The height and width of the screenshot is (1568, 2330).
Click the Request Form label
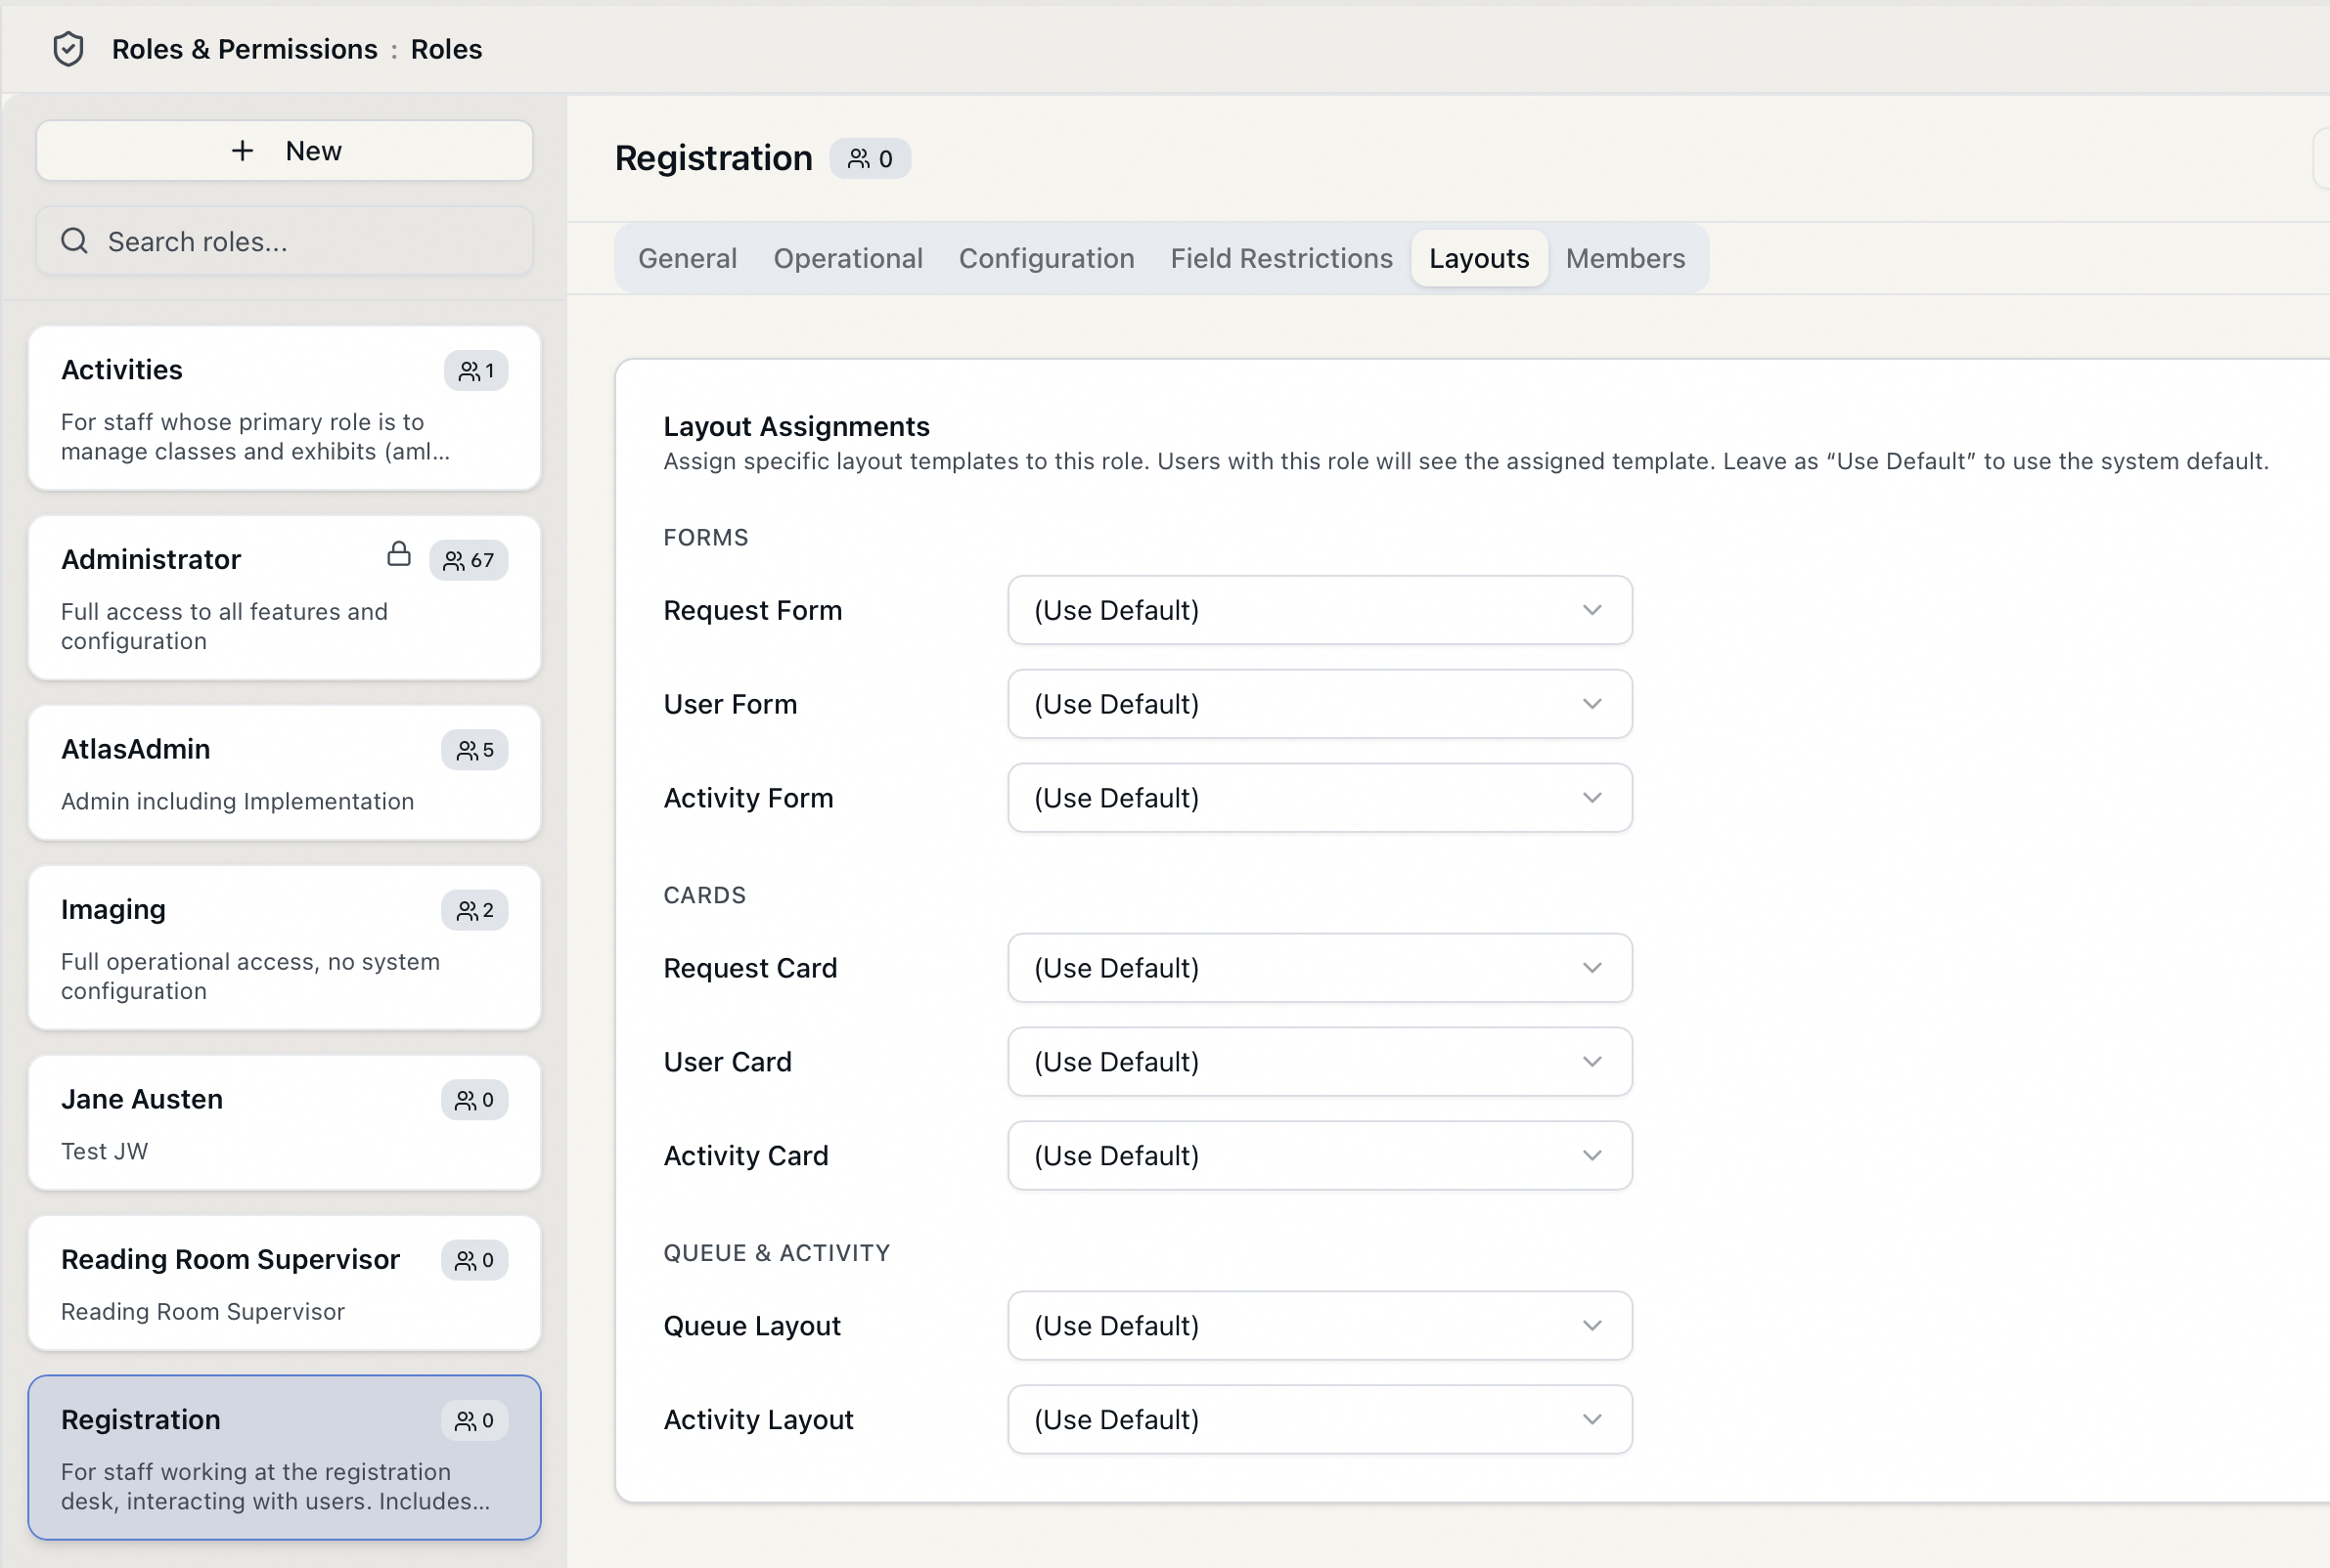(x=752, y=611)
